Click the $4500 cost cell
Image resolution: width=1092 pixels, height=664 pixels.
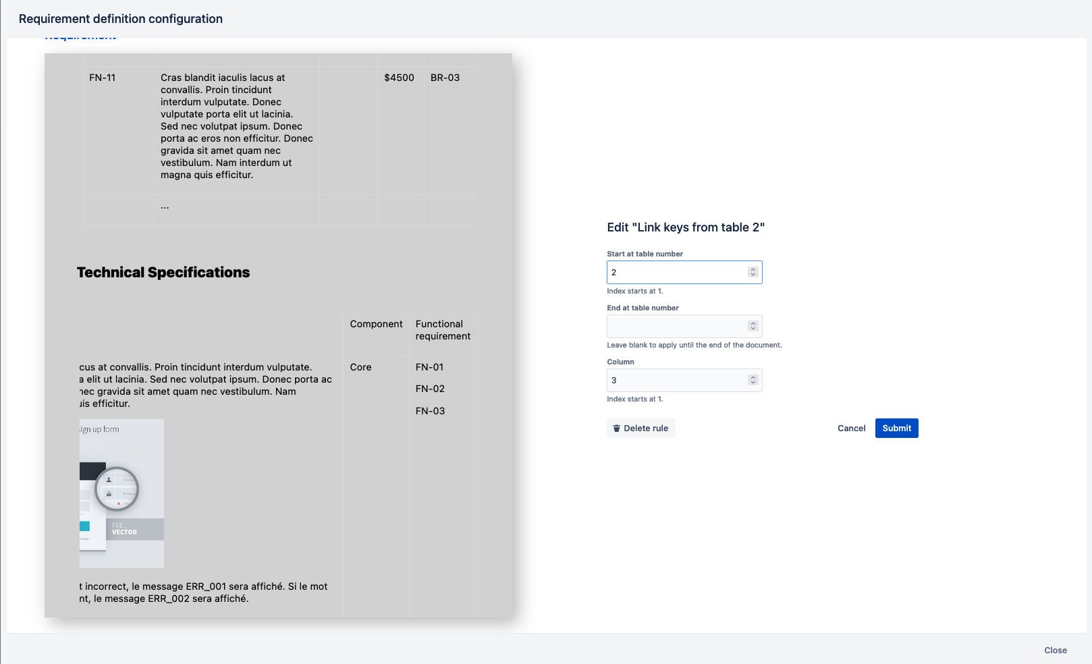tap(399, 78)
